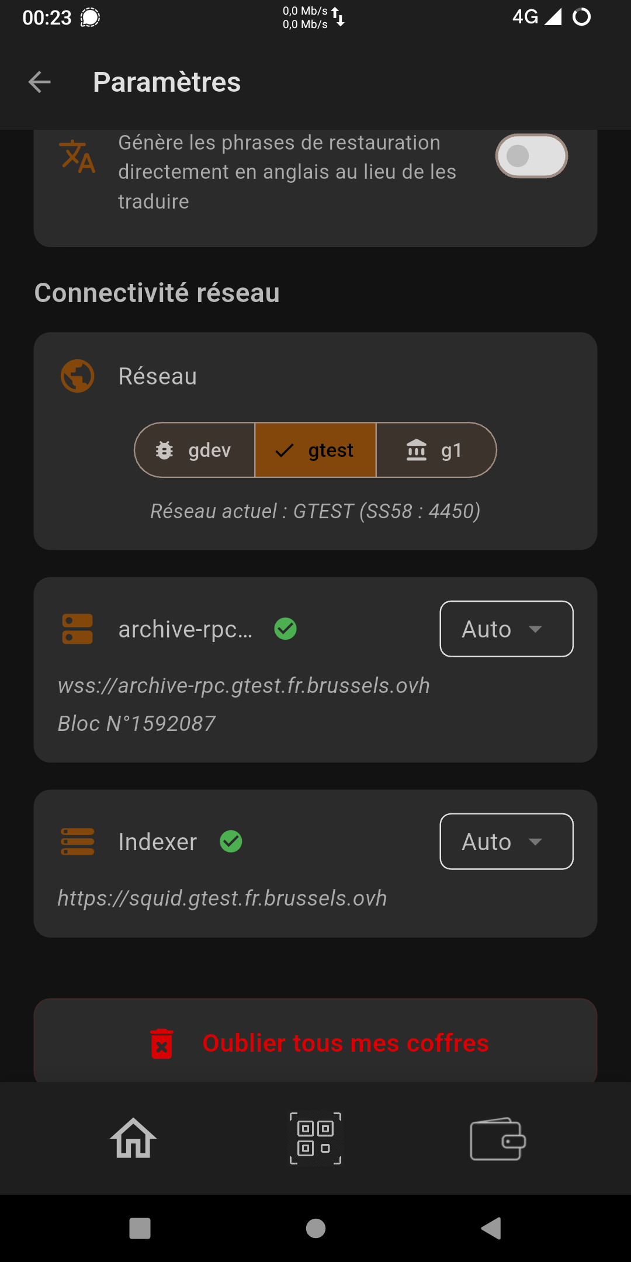Open the archive-rpc Auto dropdown
This screenshot has width=631, height=1262.
tap(506, 629)
